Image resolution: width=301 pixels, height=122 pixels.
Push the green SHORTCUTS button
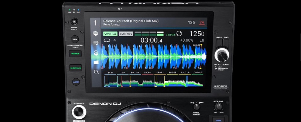pyautogui.click(x=76, y=68)
